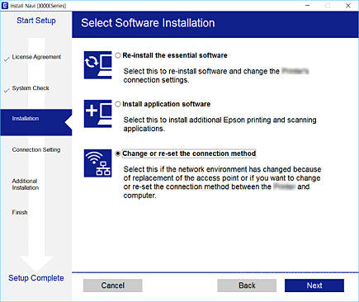This screenshot has height=302, width=359.
Task: Click the Back button
Action: coord(247,285)
